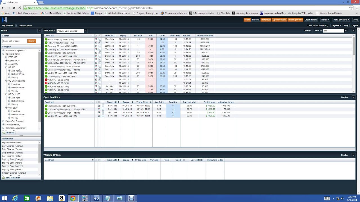Open chart icon for US 500 >1943.0 position
The height and width of the screenshot is (202, 360).
99,106
